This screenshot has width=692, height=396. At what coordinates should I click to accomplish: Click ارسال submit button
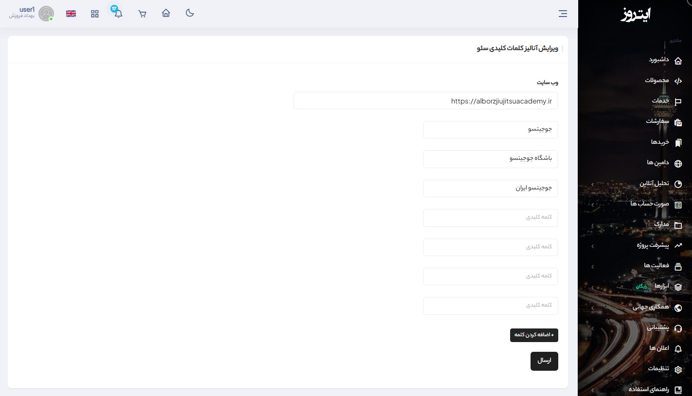(x=544, y=361)
